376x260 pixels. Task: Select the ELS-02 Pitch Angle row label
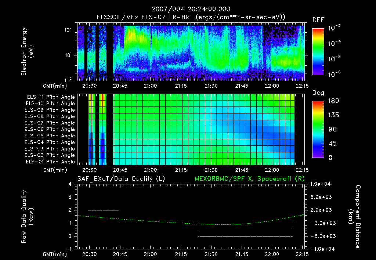point(50,155)
